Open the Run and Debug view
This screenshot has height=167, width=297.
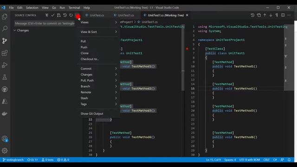coord(5,65)
